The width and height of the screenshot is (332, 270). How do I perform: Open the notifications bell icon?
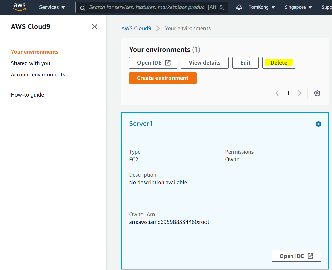pyautogui.click(x=239, y=7)
